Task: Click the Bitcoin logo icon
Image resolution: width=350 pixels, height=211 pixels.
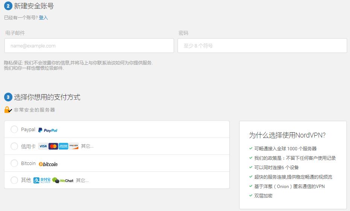Action: click(48, 164)
